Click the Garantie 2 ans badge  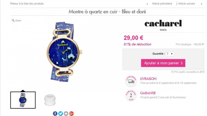pyautogui.click(x=131, y=95)
